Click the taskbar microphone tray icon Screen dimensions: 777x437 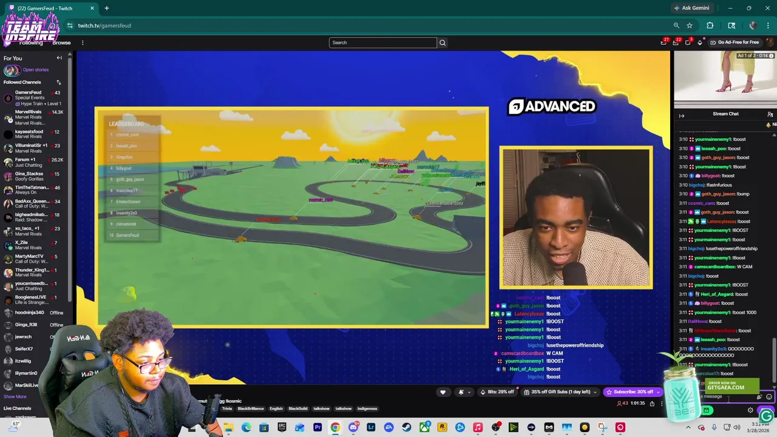[x=714, y=428]
